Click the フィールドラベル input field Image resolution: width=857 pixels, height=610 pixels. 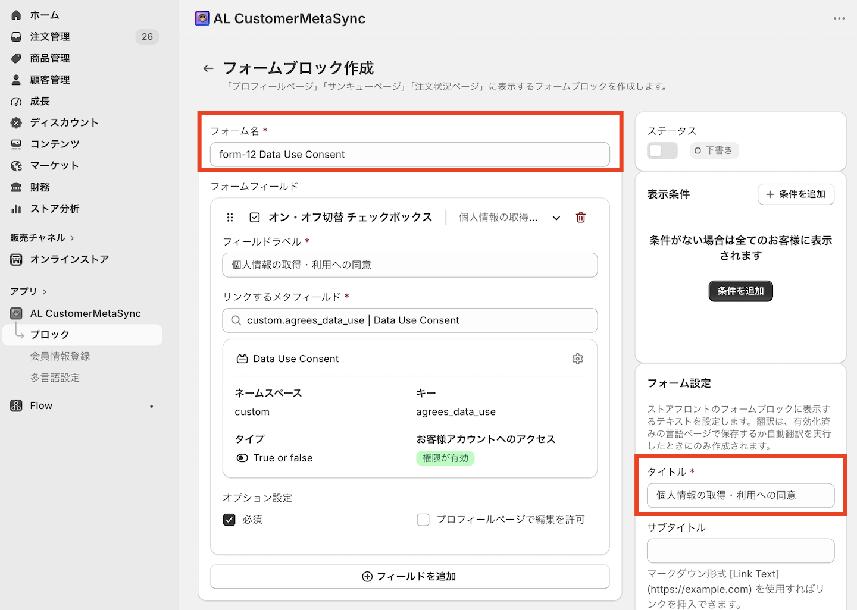coord(409,265)
